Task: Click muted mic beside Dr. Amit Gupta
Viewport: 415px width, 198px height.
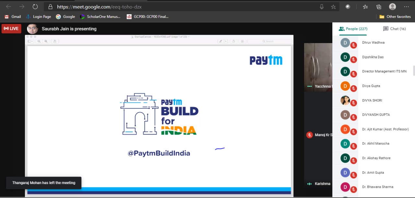Action: (x=353, y=175)
